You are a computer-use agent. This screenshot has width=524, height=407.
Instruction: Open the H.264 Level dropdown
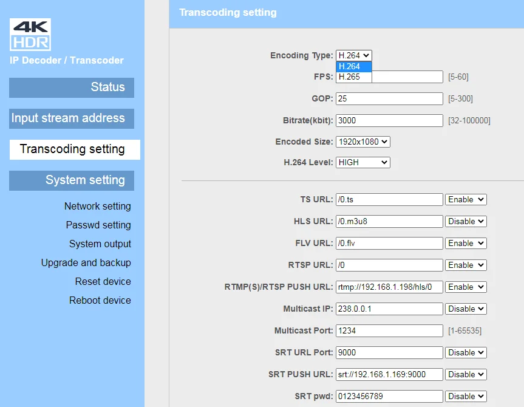pyautogui.click(x=362, y=162)
